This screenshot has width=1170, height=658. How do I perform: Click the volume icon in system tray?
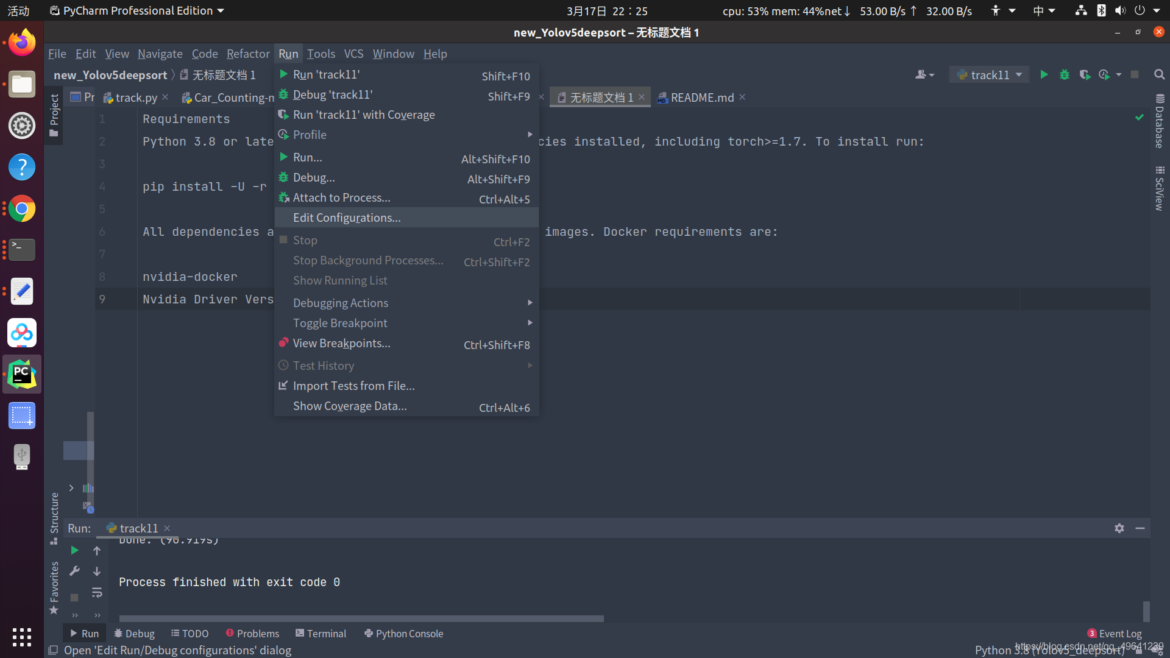pyautogui.click(x=1120, y=10)
